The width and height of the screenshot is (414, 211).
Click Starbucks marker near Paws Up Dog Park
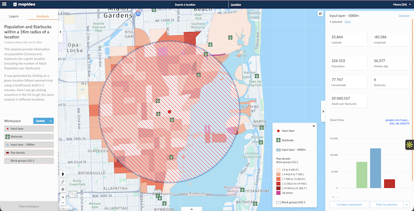point(256,76)
